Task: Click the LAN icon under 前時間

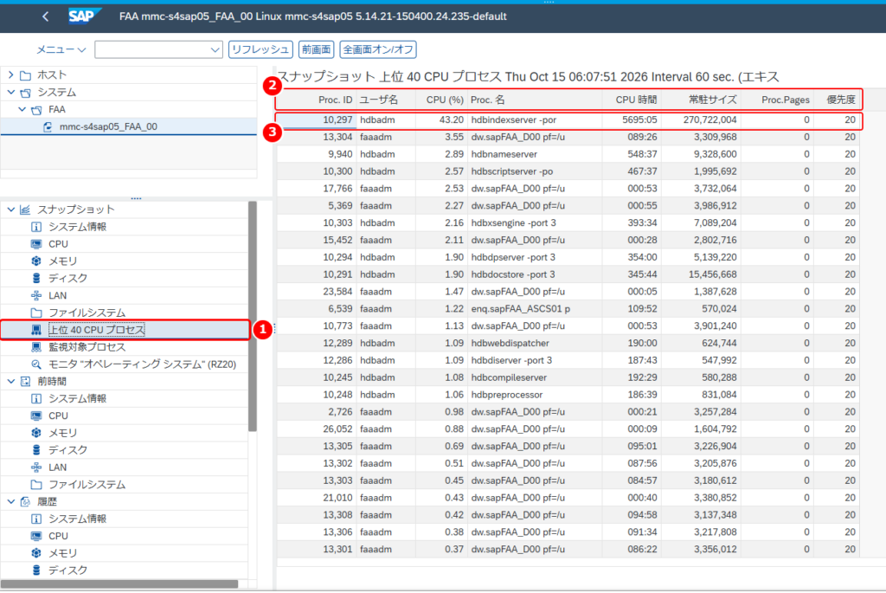Action: click(x=36, y=467)
